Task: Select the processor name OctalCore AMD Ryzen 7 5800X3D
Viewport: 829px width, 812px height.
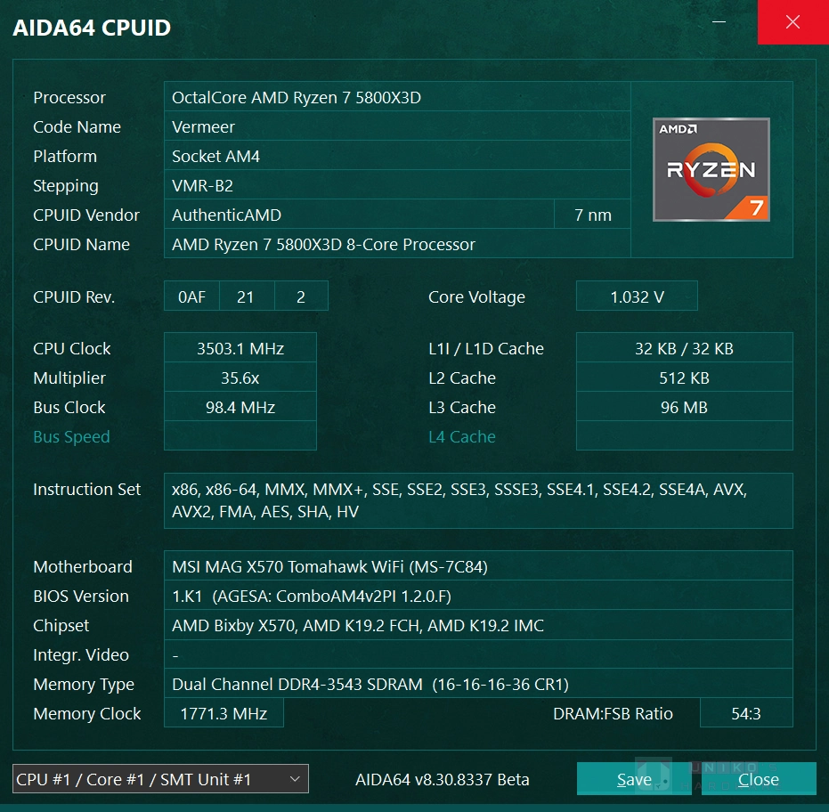Action: [x=397, y=97]
